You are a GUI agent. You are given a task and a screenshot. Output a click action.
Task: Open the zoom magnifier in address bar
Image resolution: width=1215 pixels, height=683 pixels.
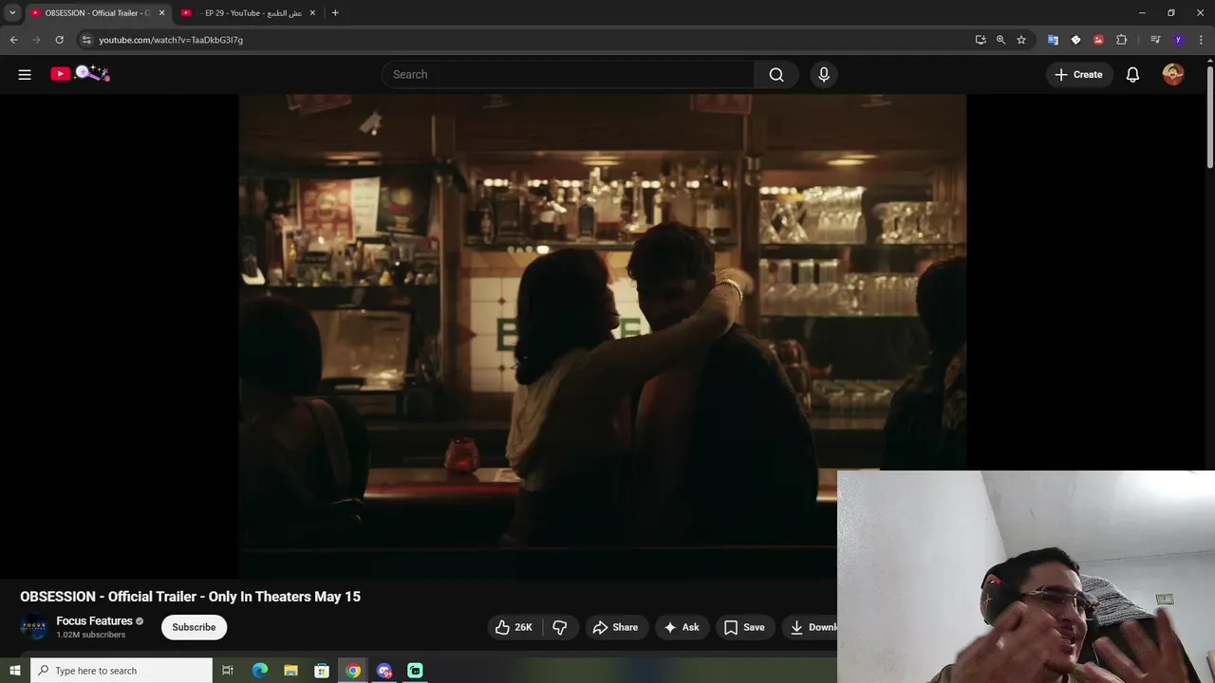point(1000,40)
